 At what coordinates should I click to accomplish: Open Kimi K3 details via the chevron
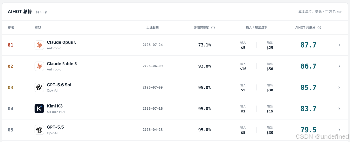(339, 109)
